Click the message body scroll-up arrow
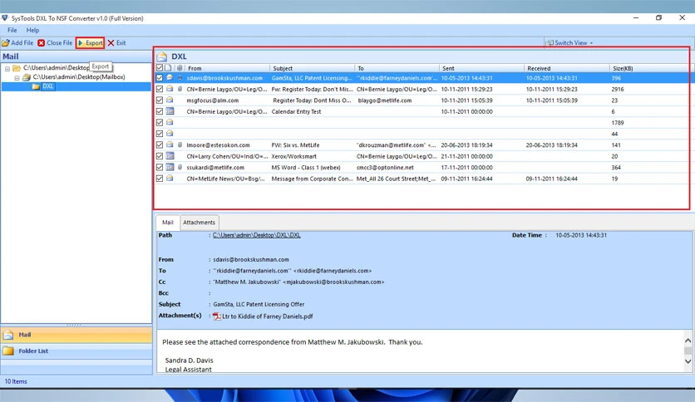This screenshot has height=402, width=695. 688,341
